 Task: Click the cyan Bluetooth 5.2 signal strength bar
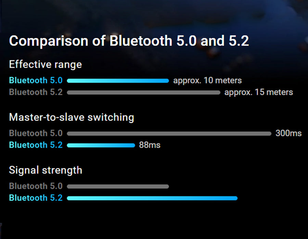152,198
